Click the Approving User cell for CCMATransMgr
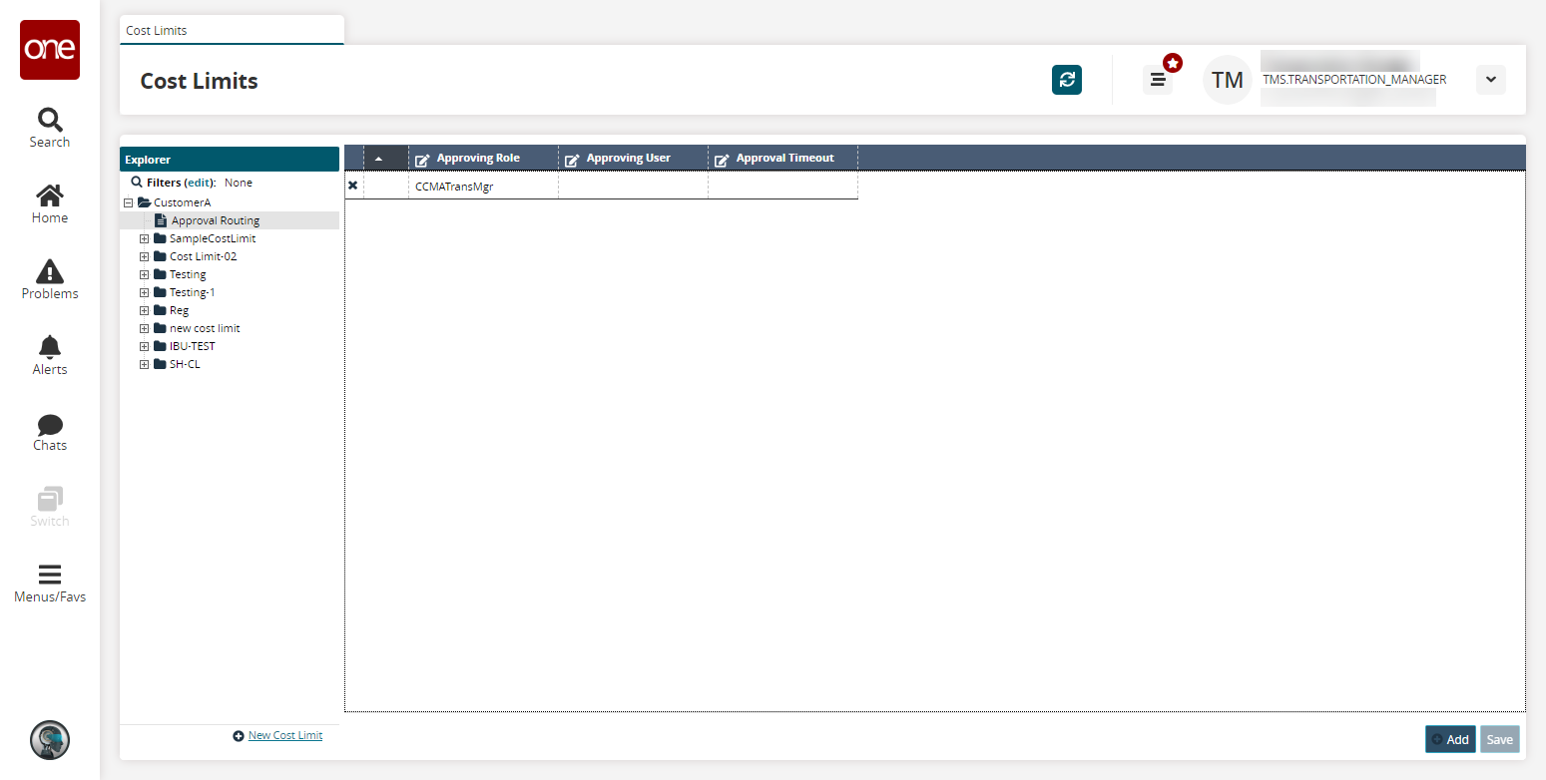The height and width of the screenshot is (780, 1546). click(633, 186)
